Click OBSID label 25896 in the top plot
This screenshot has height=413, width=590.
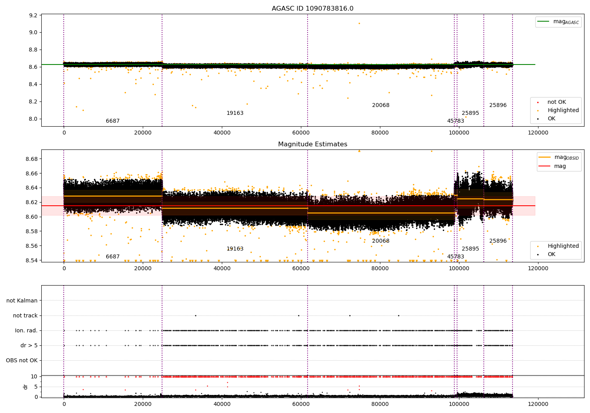[x=498, y=105]
